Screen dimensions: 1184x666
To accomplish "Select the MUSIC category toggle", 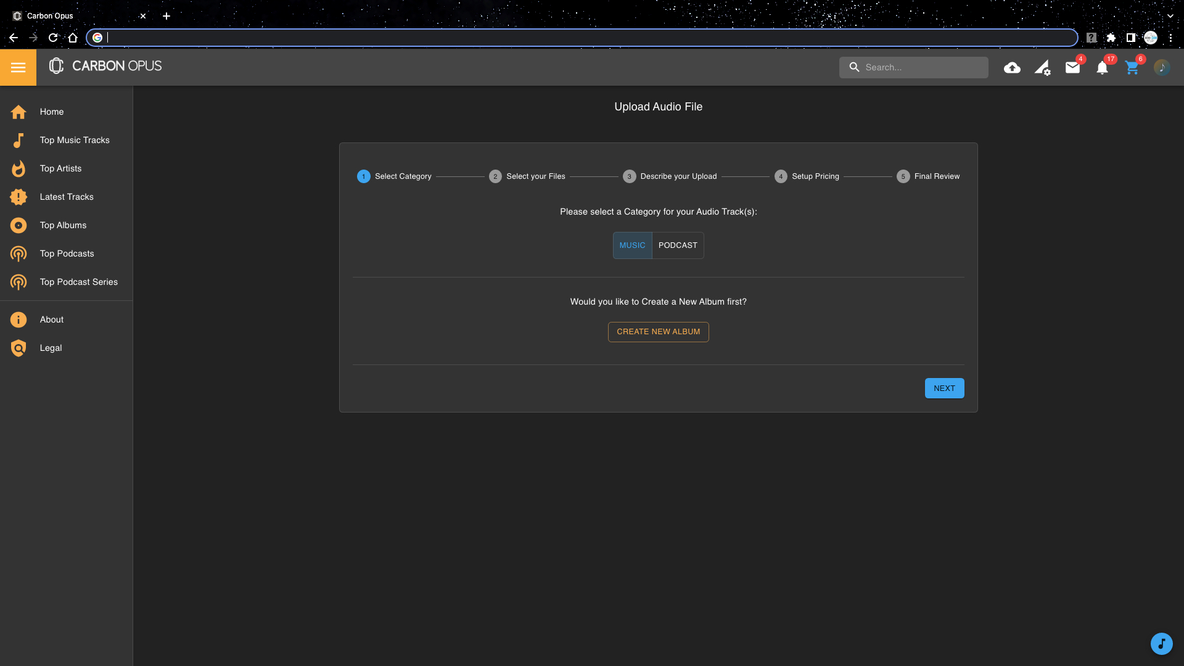I will tap(632, 245).
